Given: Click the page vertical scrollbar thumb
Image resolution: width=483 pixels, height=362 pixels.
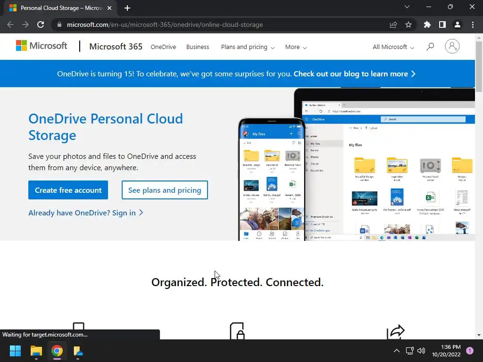Looking at the screenshot, I should (479, 66).
